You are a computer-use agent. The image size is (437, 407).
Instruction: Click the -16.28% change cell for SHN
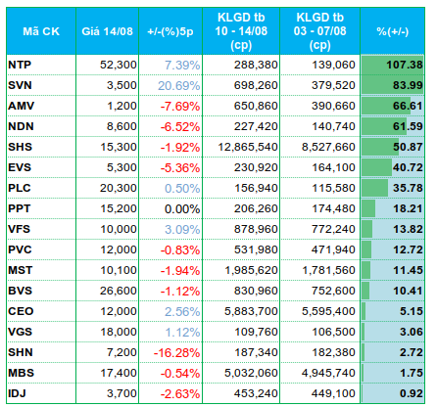(x=170, y=352)
